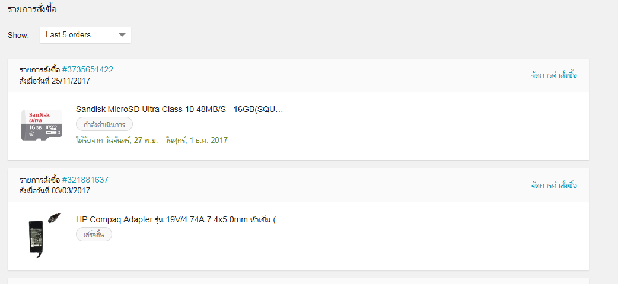This screenshot has height=284, width=618.
Task: Open the HP Compaq Adapter 19V/4.74A title
Action: coord(180,220)
